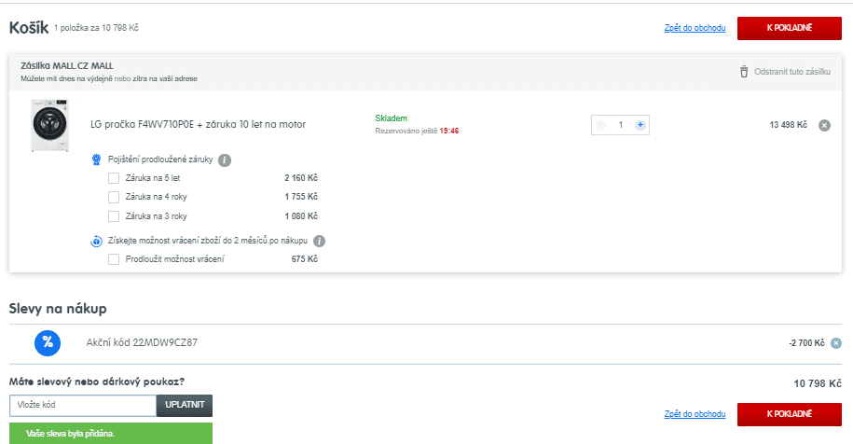Increase quantity with plus button
This screenshot has height=444, width=853.
[640, 125]
